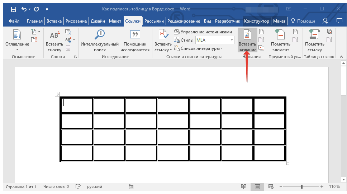Open the citation Style (MLA) dropdown
The image size is (347, 194).
tap(232, 40)
